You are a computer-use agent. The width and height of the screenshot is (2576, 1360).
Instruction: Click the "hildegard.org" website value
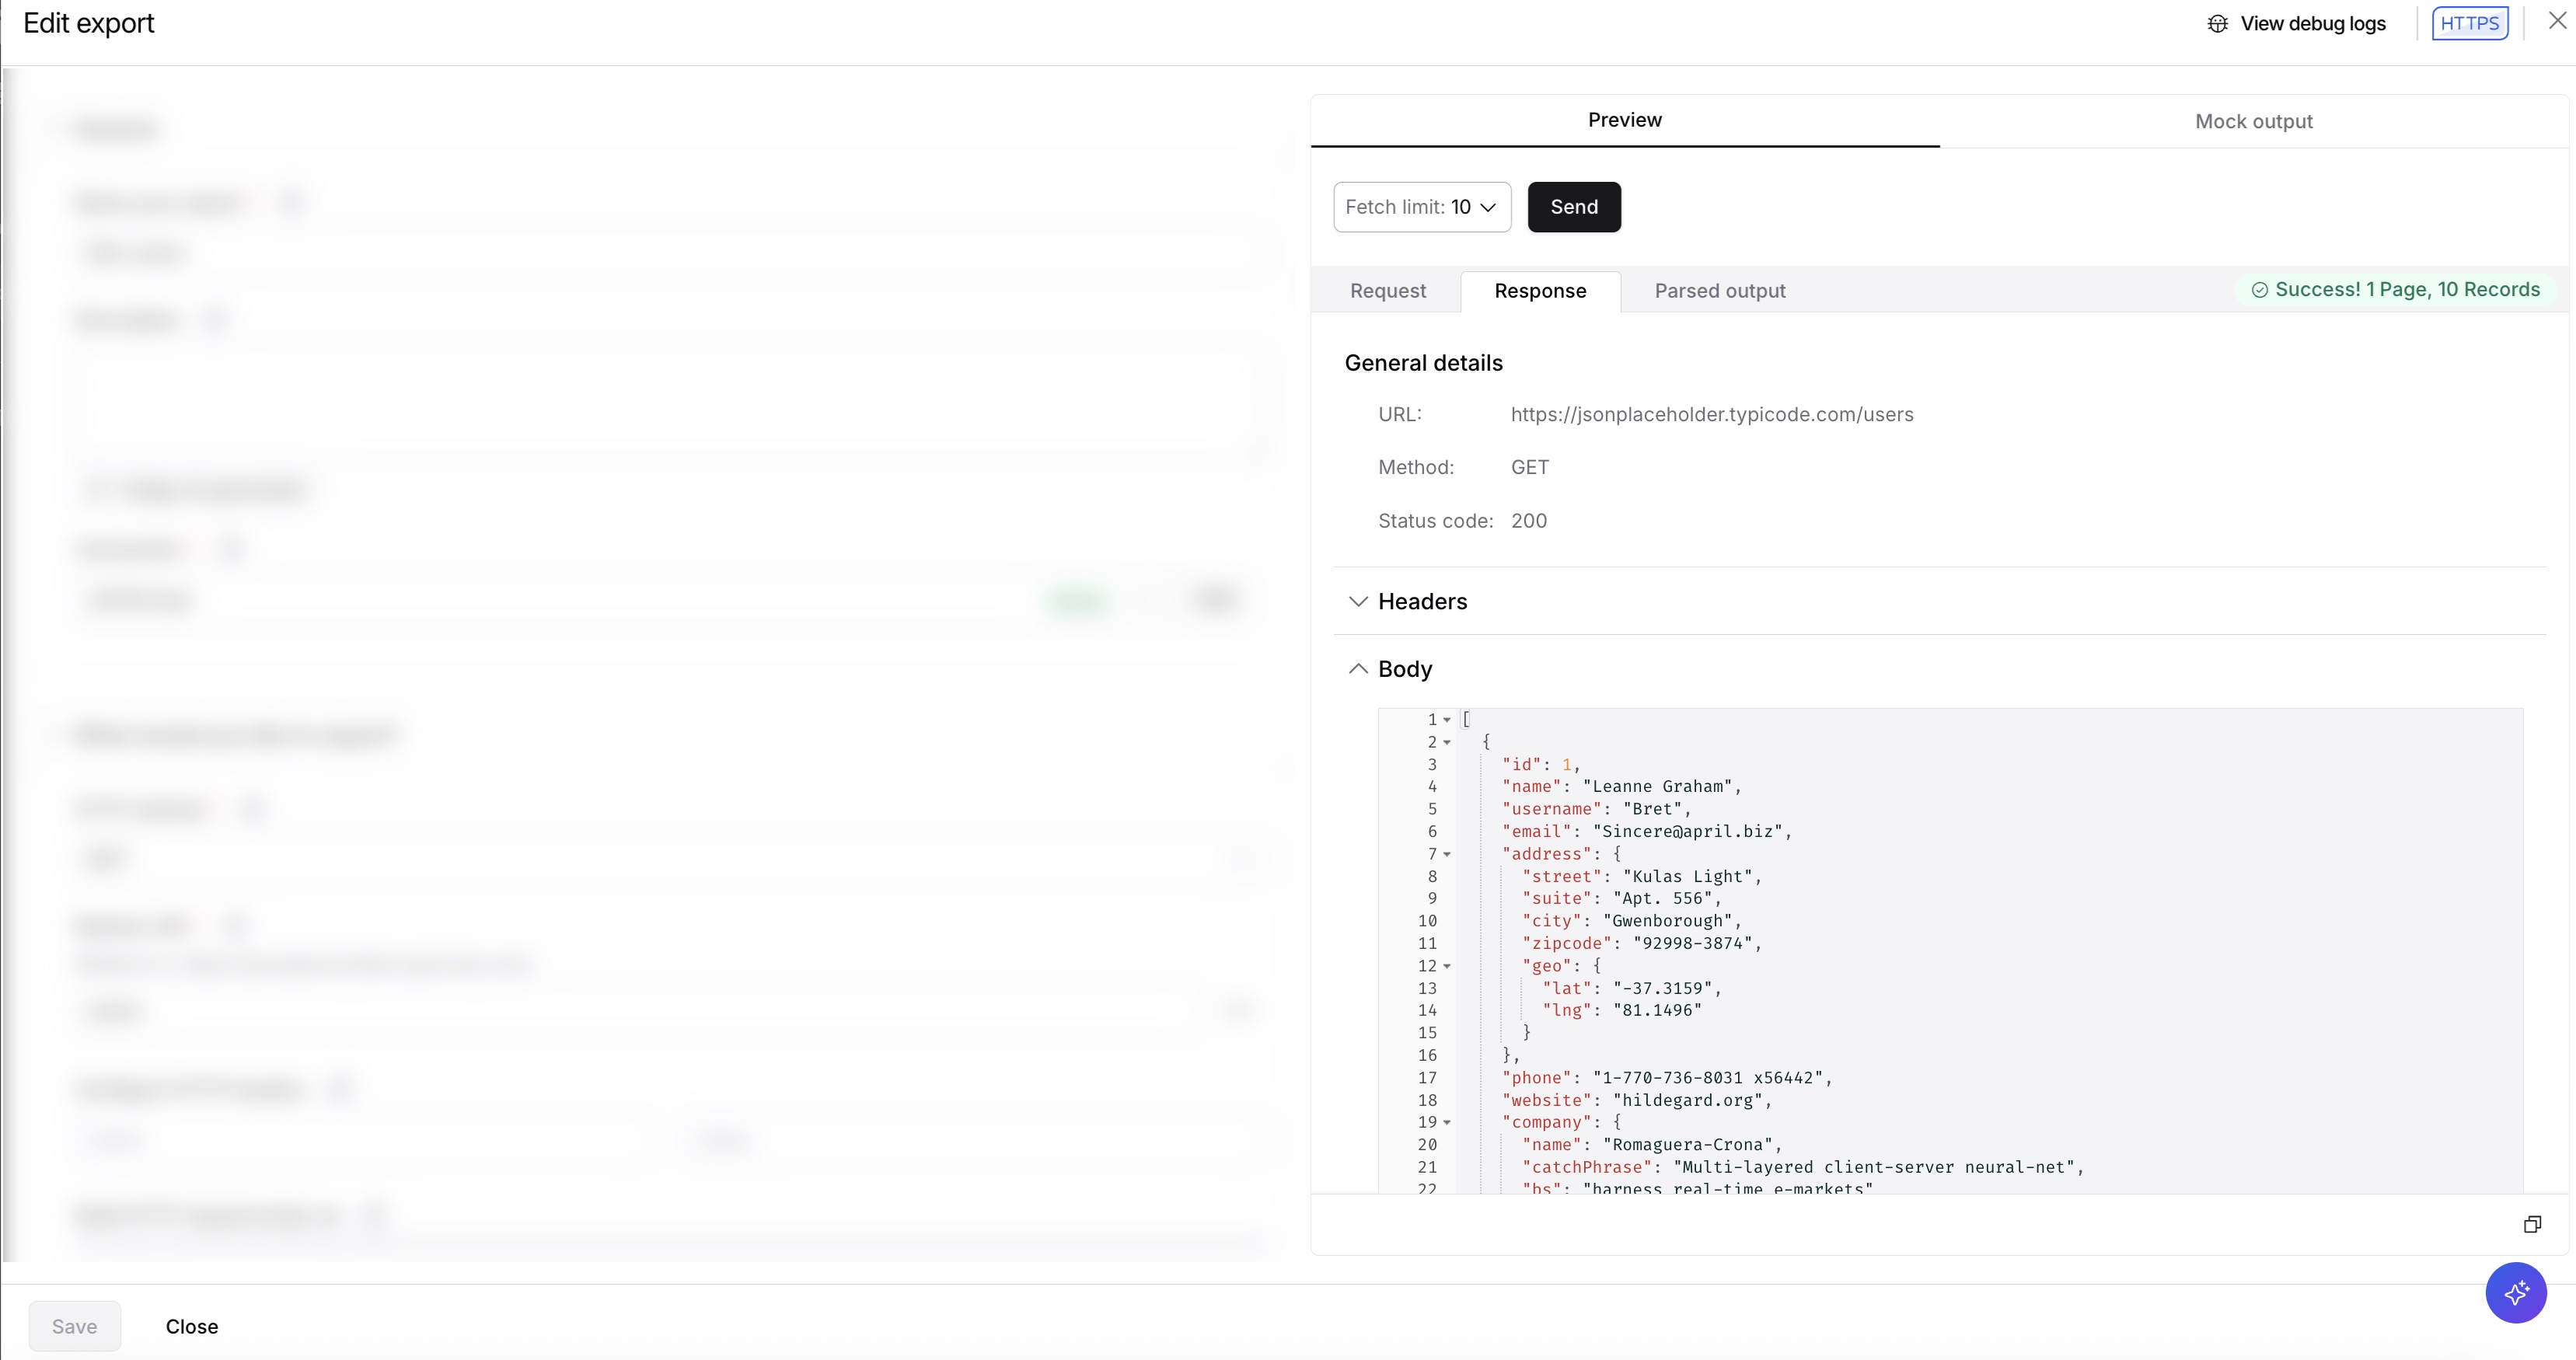tap(1687, 1100)
